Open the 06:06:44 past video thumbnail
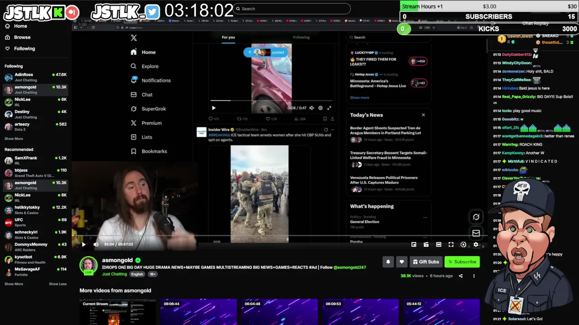 tap(199, 312)
